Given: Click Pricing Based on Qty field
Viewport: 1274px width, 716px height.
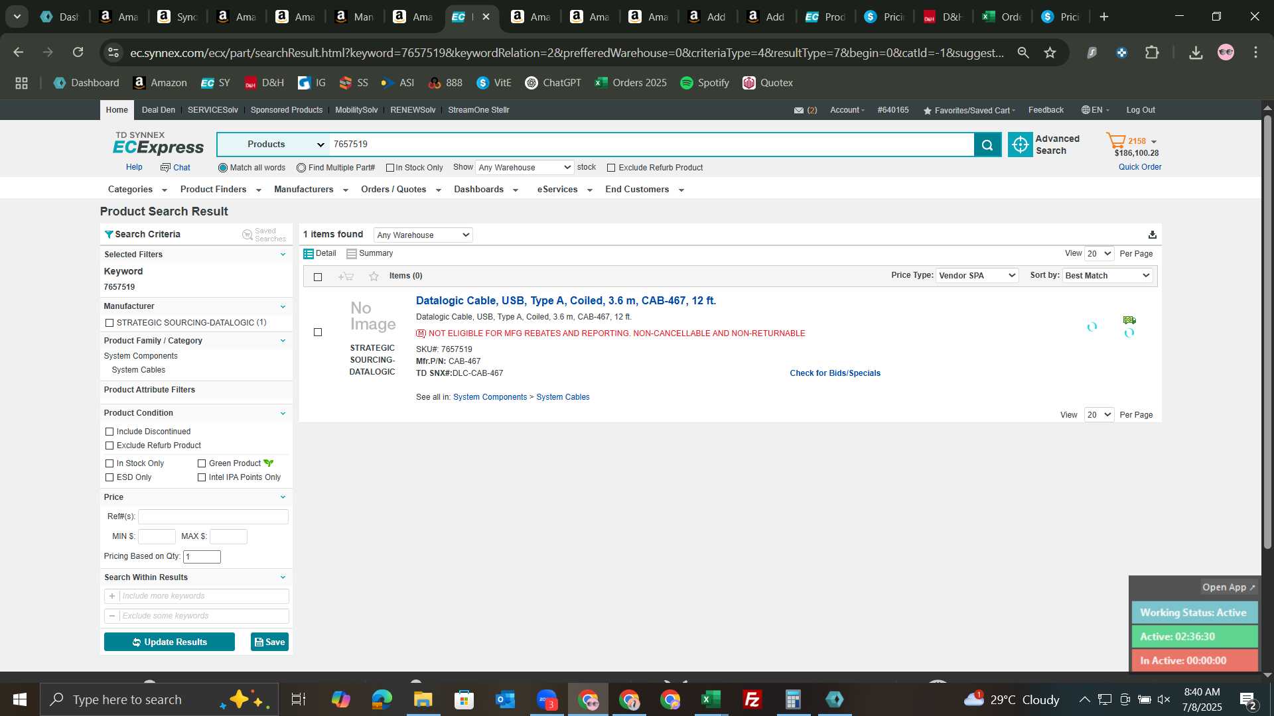Looking at the screenshot, I should [202, 557].
